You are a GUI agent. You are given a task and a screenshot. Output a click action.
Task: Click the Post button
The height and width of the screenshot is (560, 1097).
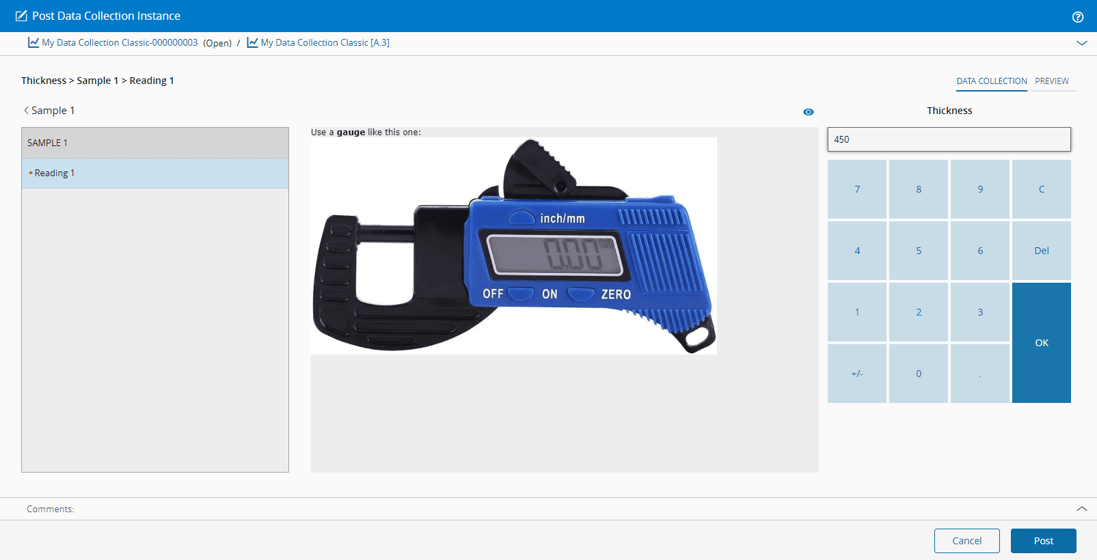tap(1044, 541)
